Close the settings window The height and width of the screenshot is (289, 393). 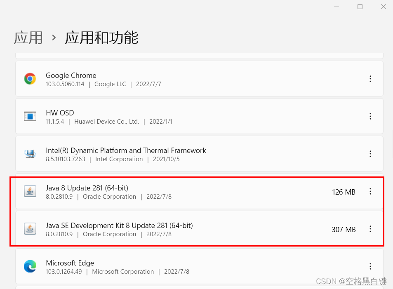(x=384, y=7)
